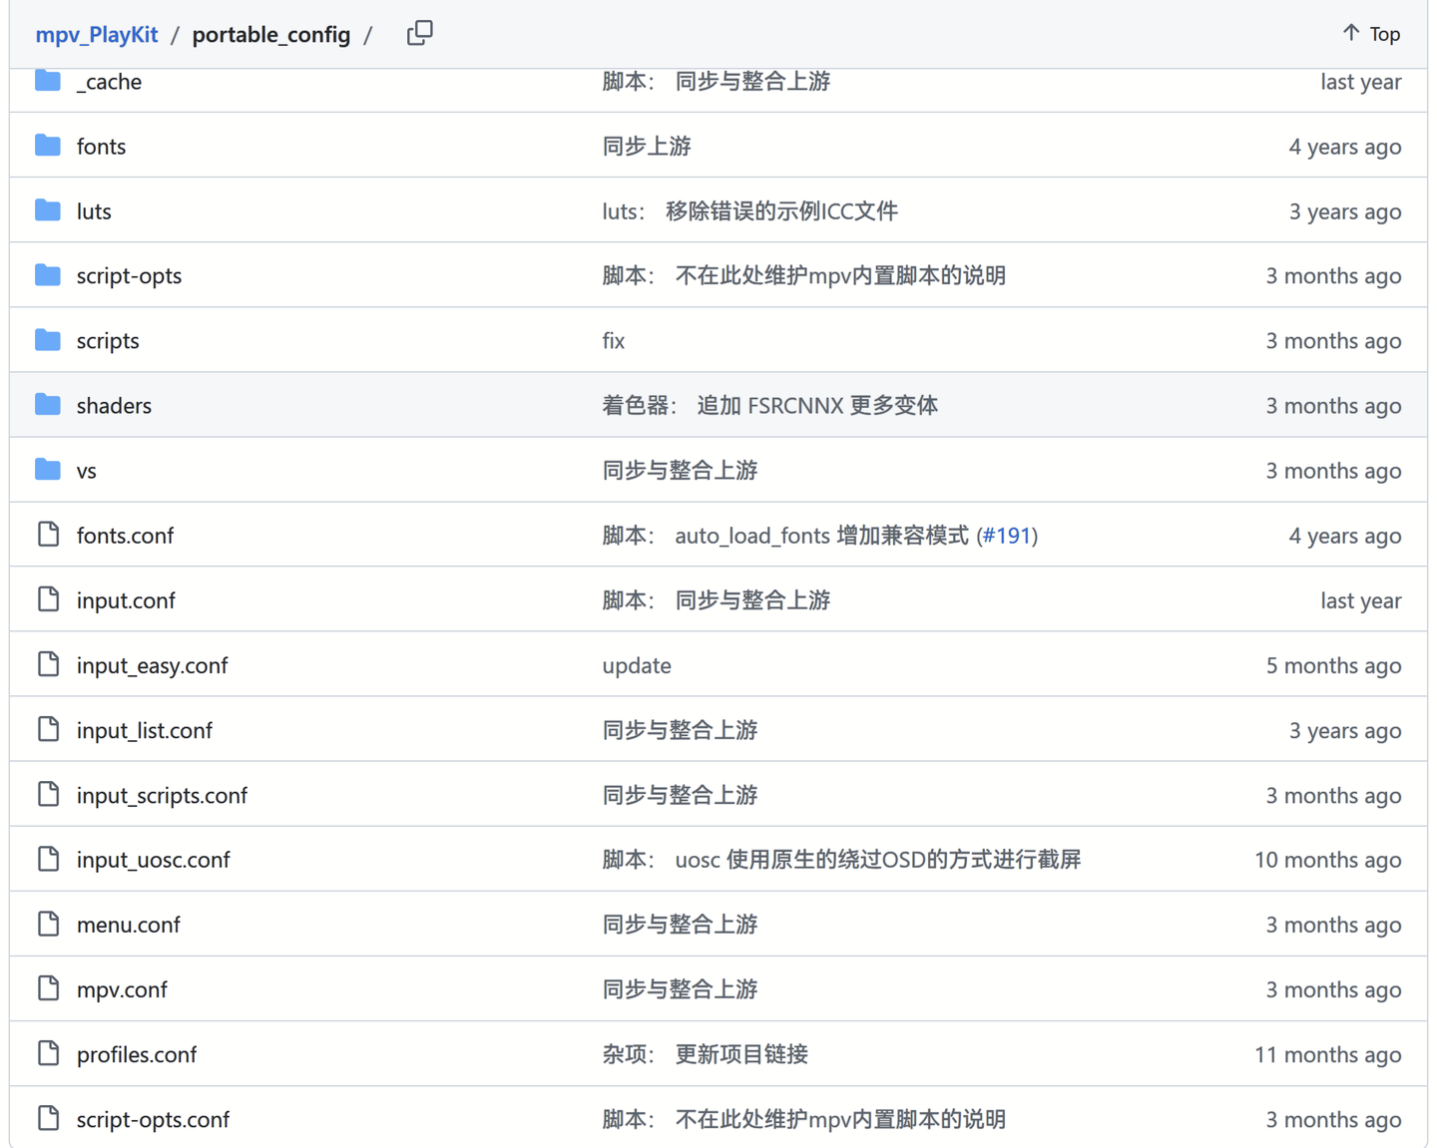
Task: Open the script-opts.conf file
Action: 153,1119
